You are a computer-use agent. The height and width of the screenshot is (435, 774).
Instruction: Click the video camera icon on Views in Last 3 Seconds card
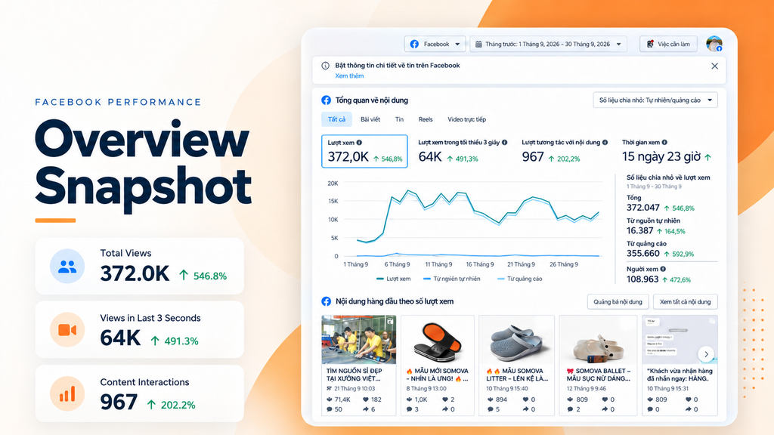tap(67, 329)
